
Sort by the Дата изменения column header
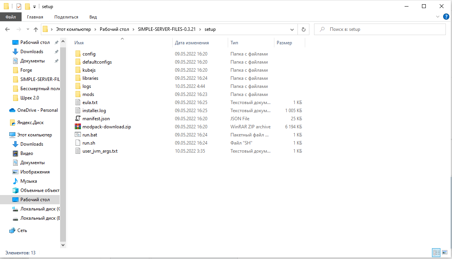[192, 43]
